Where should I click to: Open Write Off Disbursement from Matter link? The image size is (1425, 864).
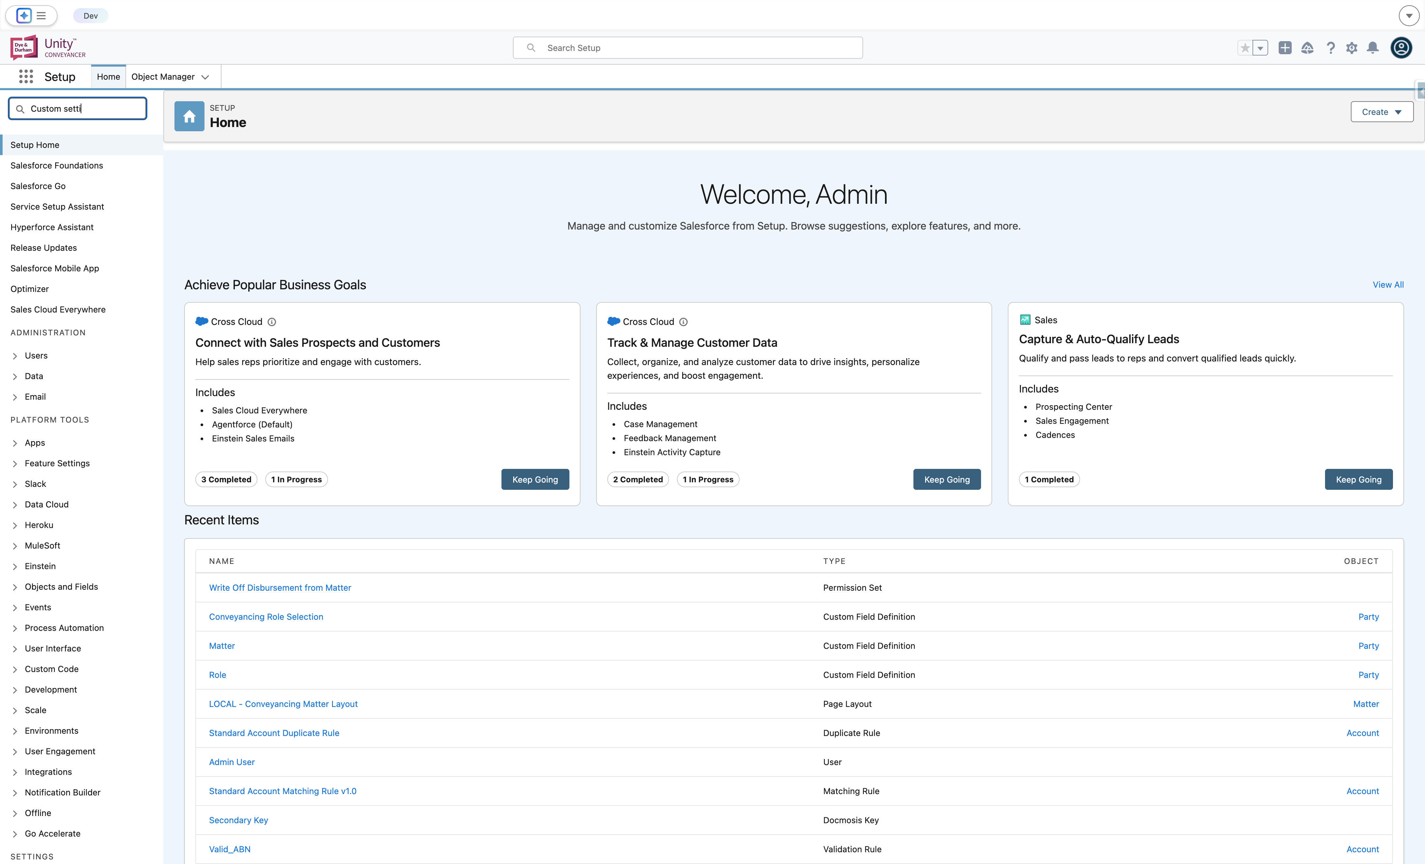280,587
